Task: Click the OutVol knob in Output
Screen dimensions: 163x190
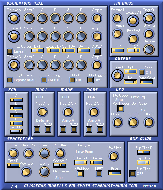Action: (117, 75)
